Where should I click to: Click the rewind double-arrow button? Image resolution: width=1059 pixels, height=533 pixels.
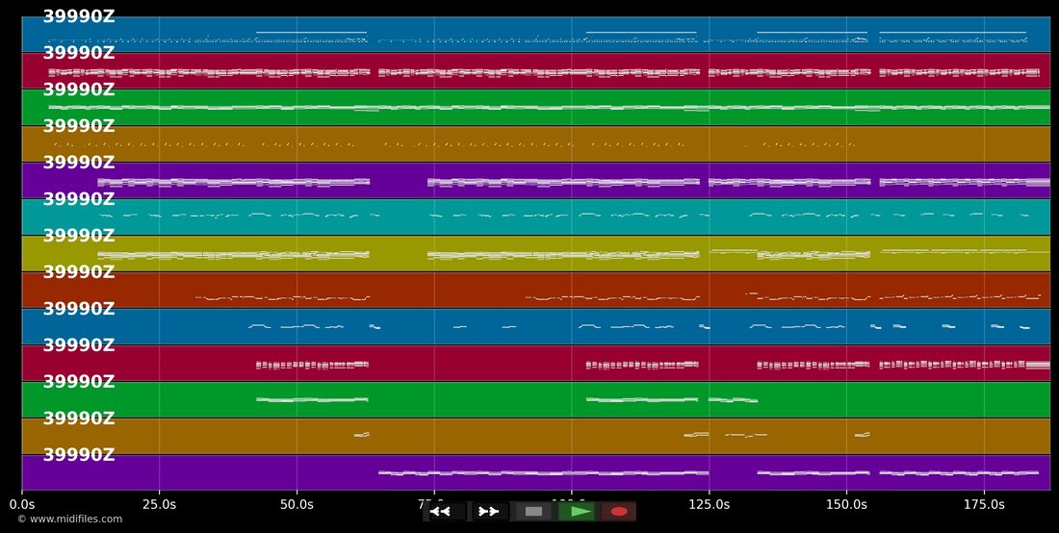[x=444, y=512]
